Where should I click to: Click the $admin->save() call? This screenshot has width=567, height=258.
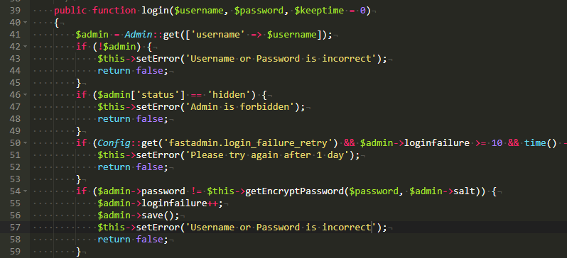pos(138,215)
